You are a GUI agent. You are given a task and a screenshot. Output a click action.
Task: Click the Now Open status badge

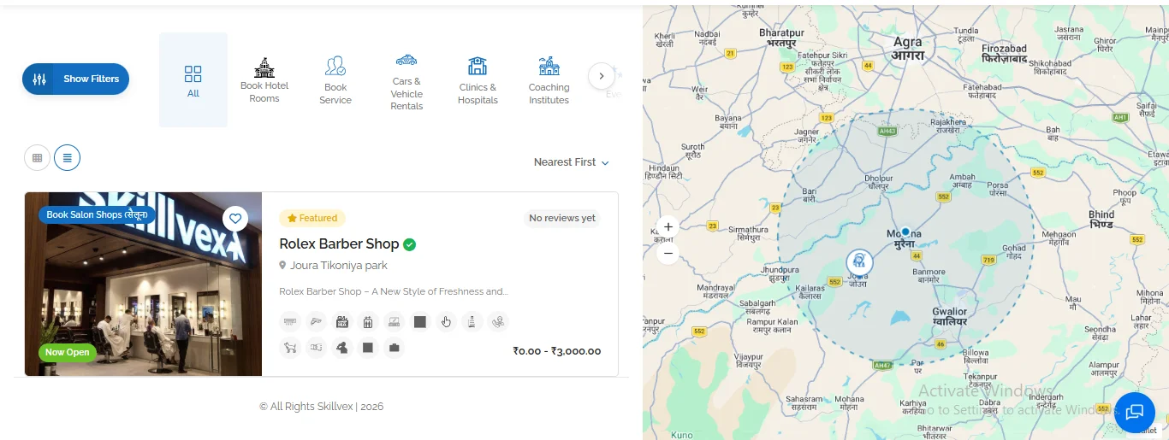pyautogui.click(x=67, y=352)
